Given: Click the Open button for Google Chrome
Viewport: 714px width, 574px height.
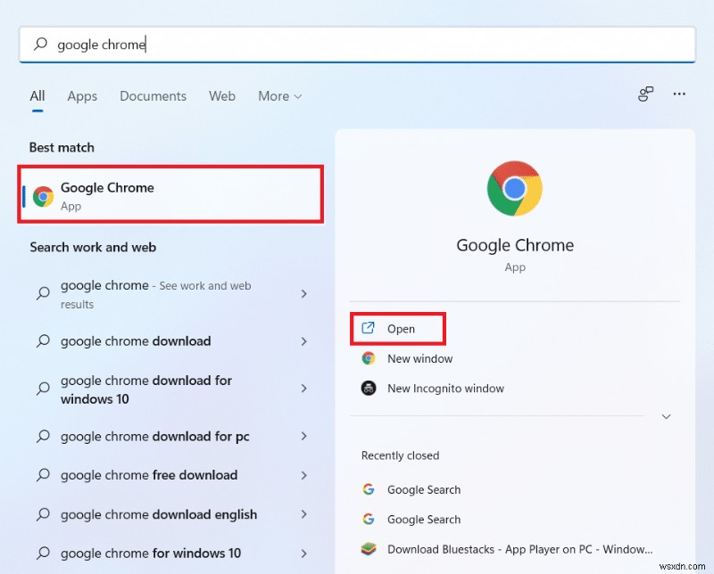Looking at the screenshot, I should [x=397, y=328].
